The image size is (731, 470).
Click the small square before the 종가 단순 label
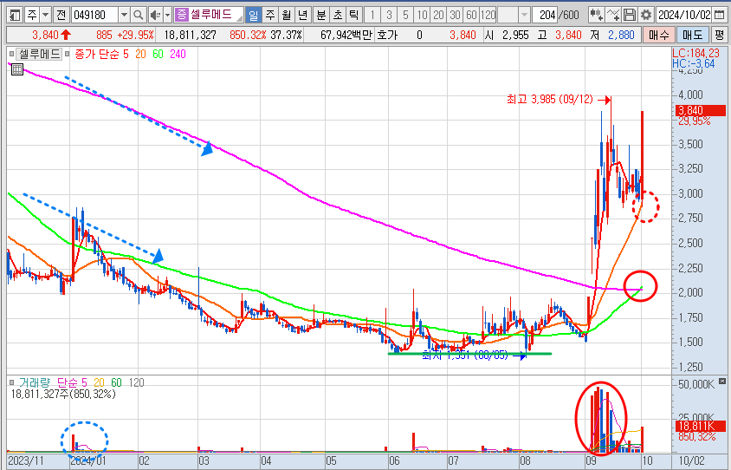[x=68, y=54]
